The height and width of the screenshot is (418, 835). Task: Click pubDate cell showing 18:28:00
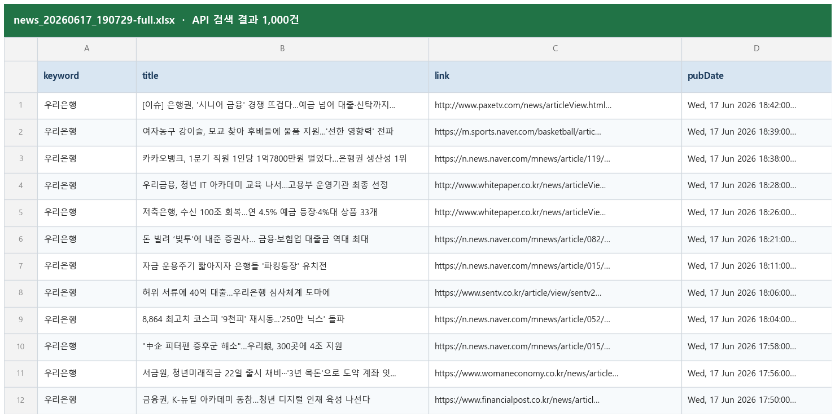pyautogui.click(x=757, y=186)
